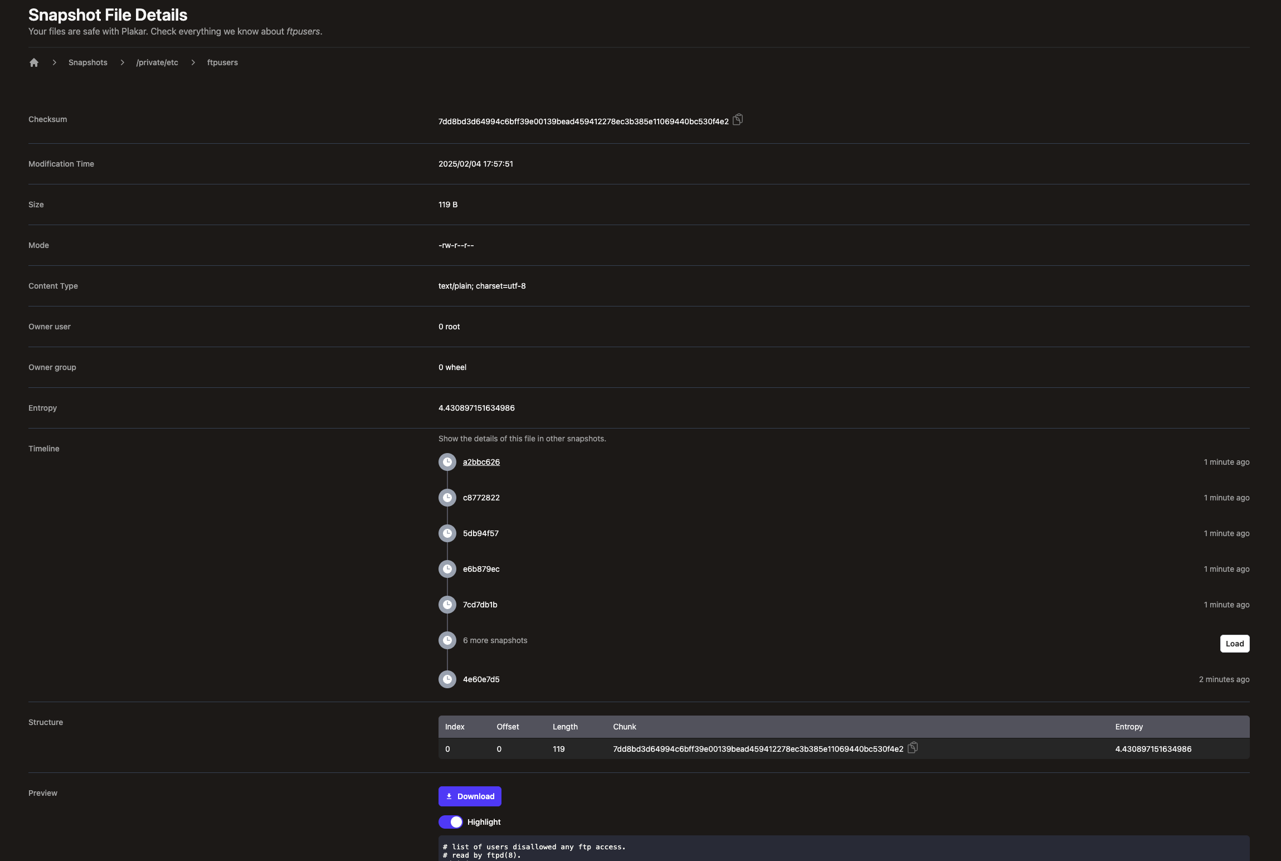This screenshot has height=861, width=1281.
Task: Click clock icon beside snapshot c8772822
Action: (x=447, y=498)
